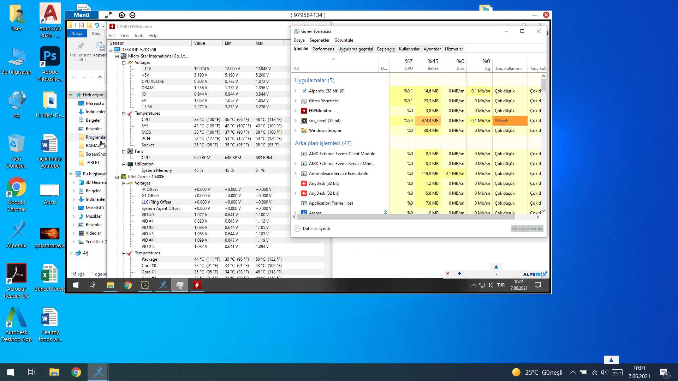Click remote Task View taskbar icon
678x381 pixels.
click(x=93, y=285)
